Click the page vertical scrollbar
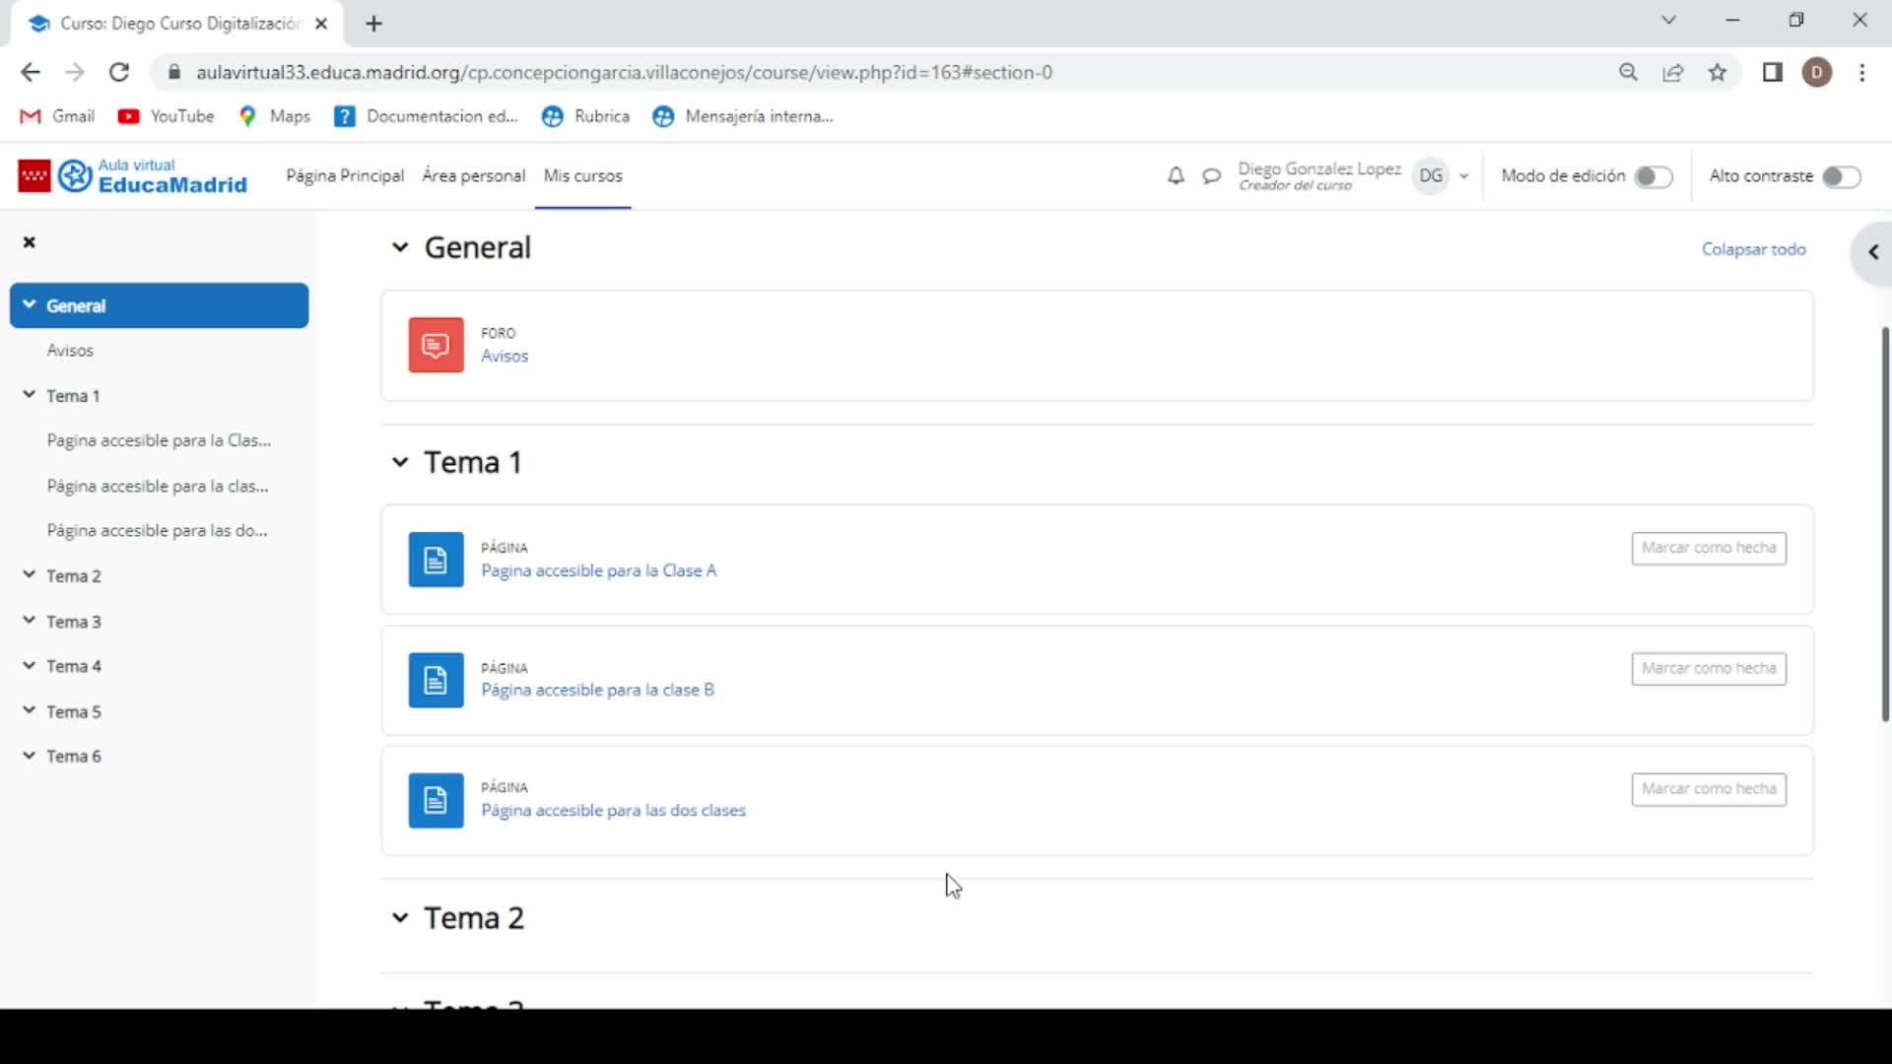 pos(1884,522)
